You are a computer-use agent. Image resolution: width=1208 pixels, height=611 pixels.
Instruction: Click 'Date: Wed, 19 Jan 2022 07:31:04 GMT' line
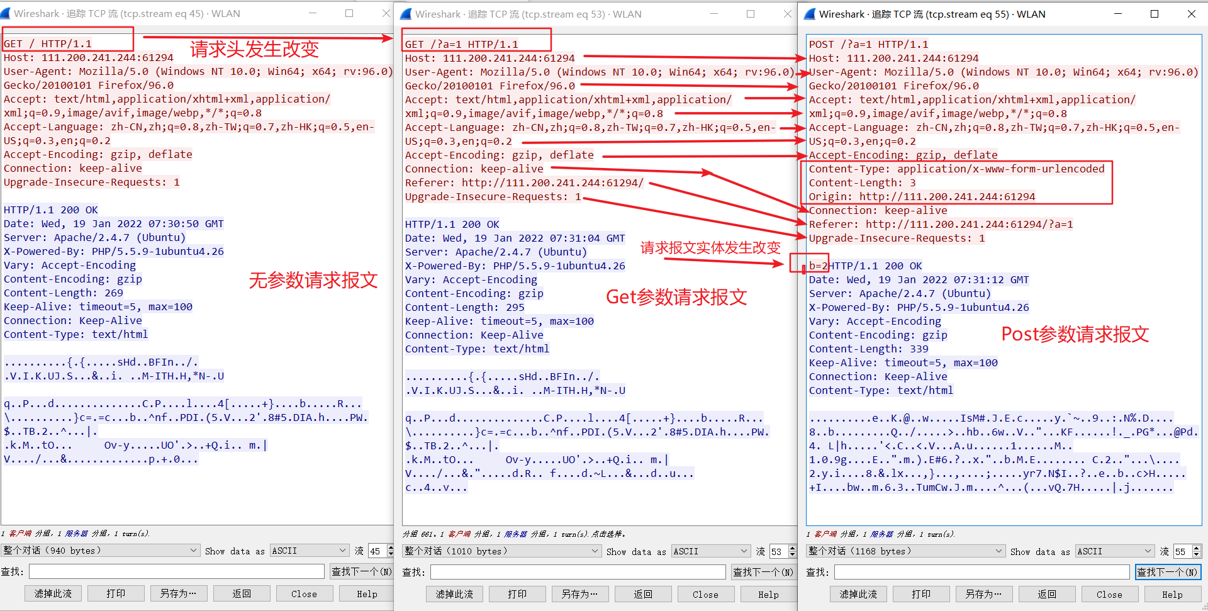click(515, 238)
